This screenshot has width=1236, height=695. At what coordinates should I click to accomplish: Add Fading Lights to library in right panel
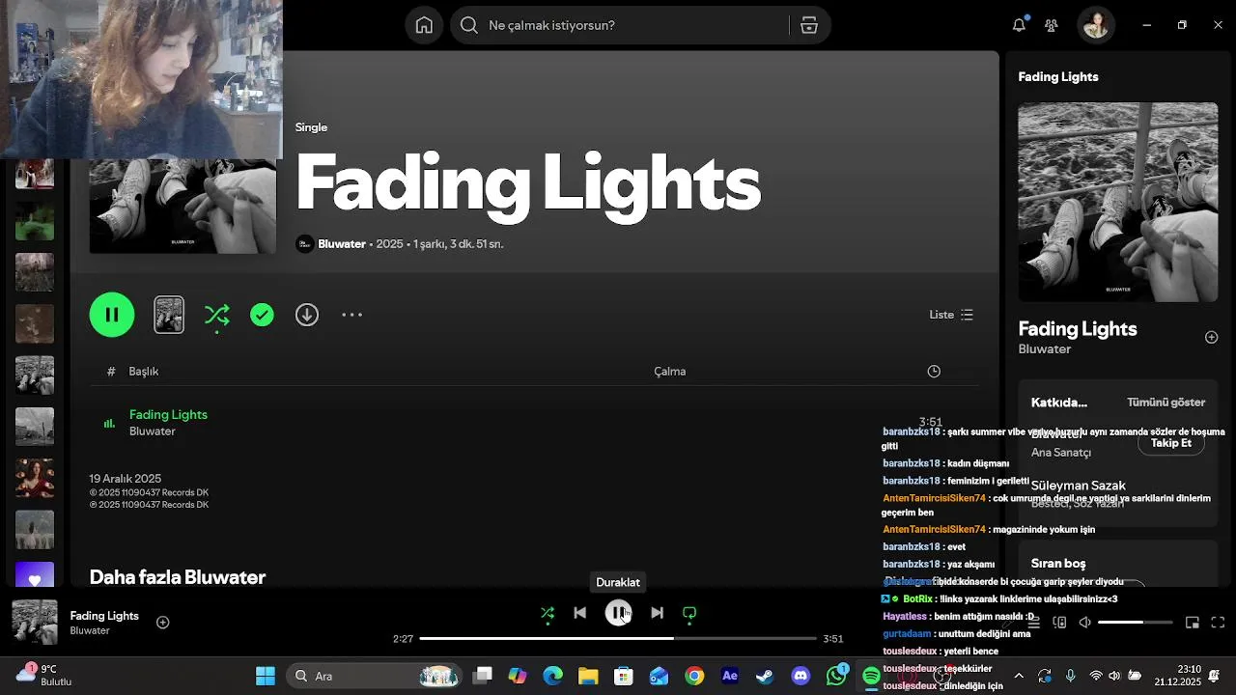click(1212, 338)
